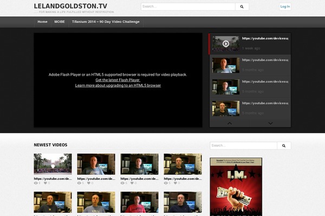The width and height of the screenshot is (325, 216).
Task: Click the heart icon under fourth newest video
Action: click(175, 183)
